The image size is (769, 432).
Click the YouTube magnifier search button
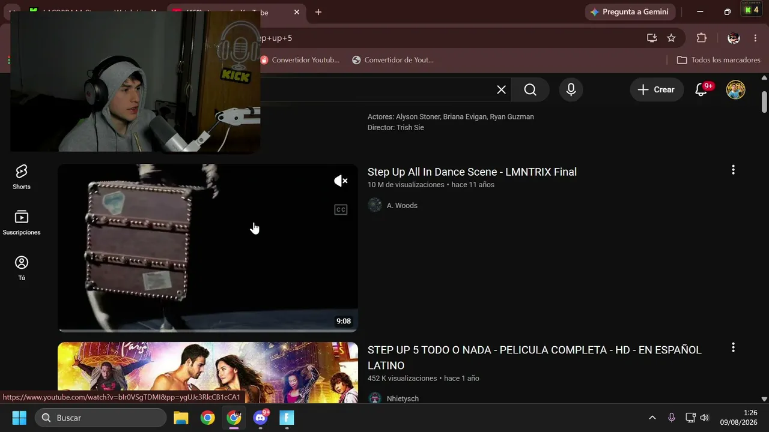pos(530,89)
